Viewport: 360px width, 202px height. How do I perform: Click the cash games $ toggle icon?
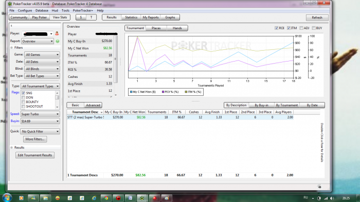coord(81,17)
